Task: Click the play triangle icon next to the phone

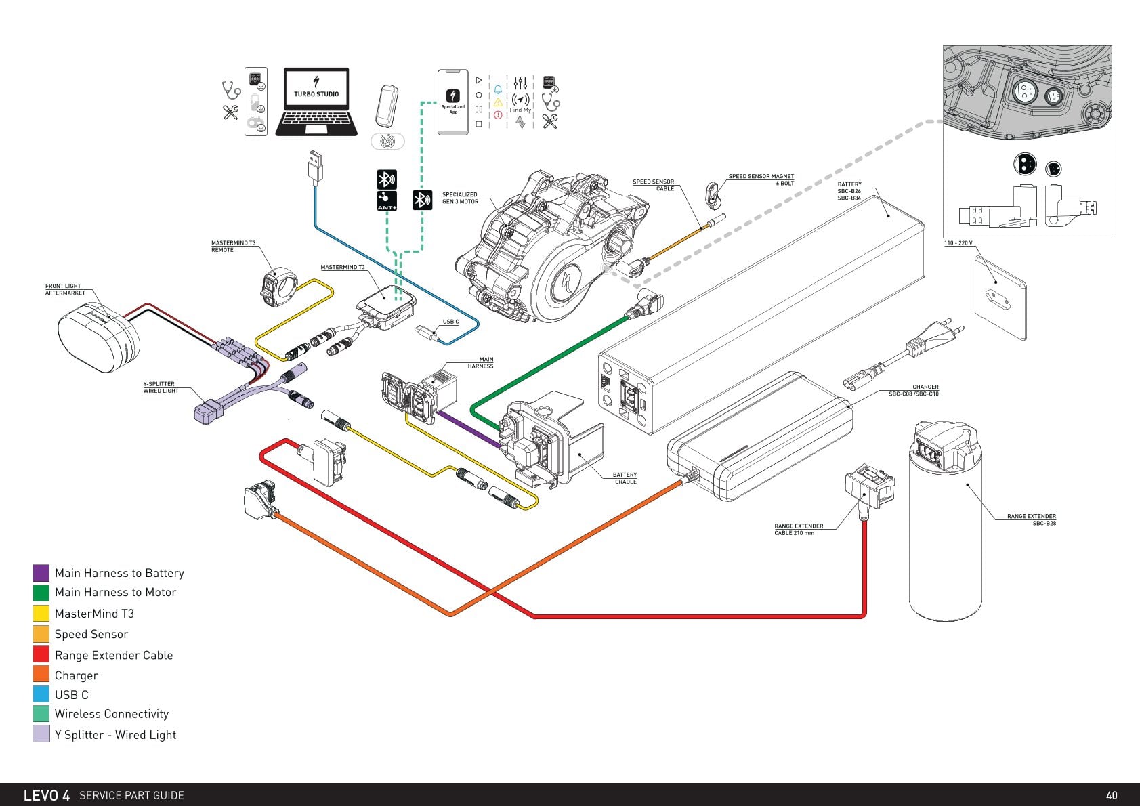Action: [479, 80]
